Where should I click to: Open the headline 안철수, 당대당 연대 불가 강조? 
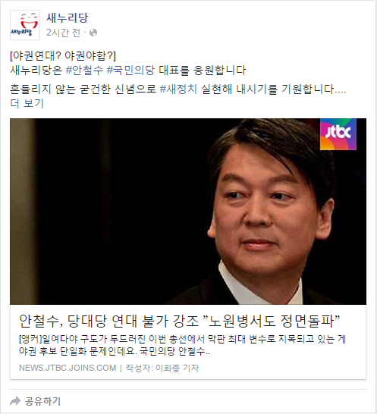(108, 321)
